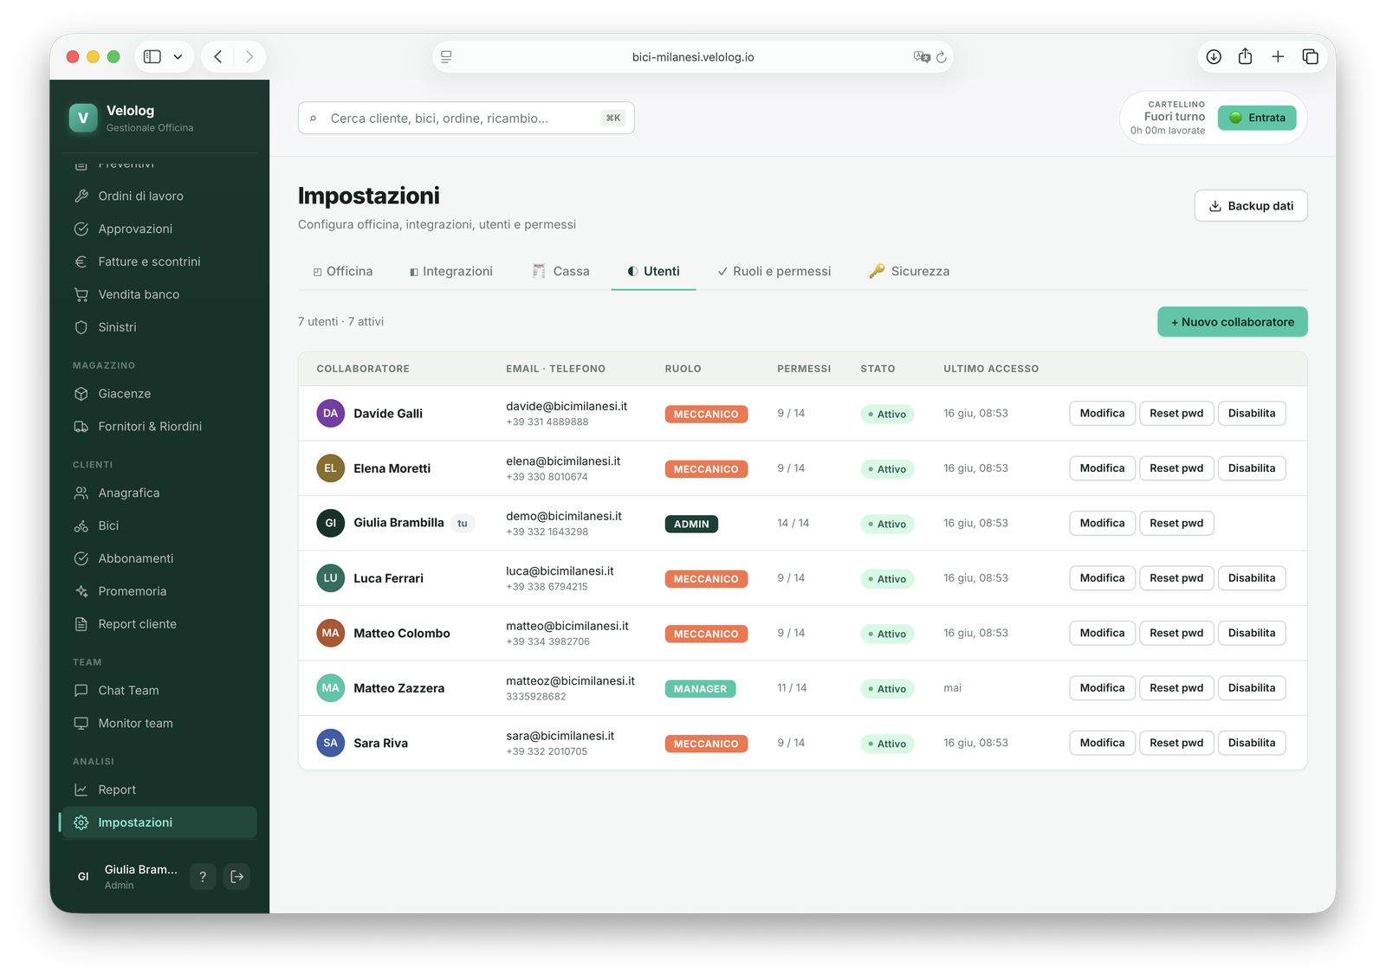Open Vendita banco cart icon
The width and height of the screenshot is (1386, 979).
[81, 294]
